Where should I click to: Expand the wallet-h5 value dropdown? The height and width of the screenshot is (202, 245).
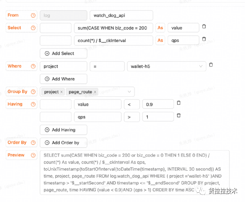pos(201,66)
